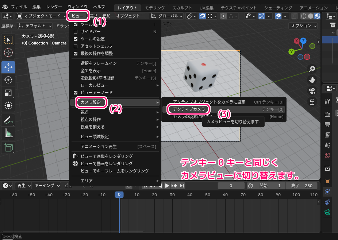Screen dimensions: 338x240
Task: Enable rendered viewport shading mode
Action: tap(317, 16)
